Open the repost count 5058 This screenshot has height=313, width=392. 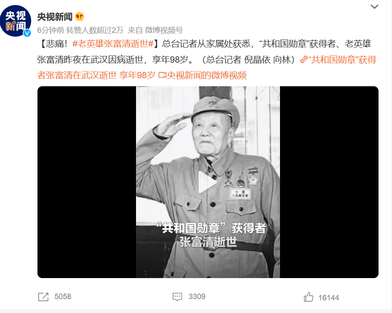coord(63,297)
